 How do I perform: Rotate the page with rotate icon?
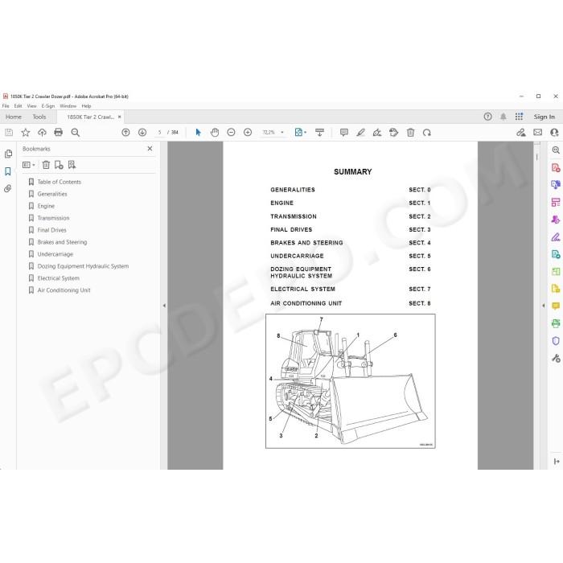tap(427, 133)
